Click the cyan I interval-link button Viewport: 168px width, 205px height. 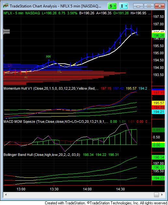(122, 6)
